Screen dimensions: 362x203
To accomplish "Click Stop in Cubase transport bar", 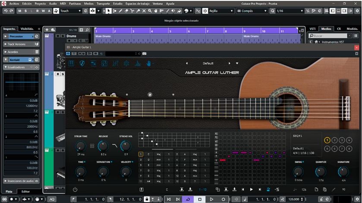I will pos(200,199).
